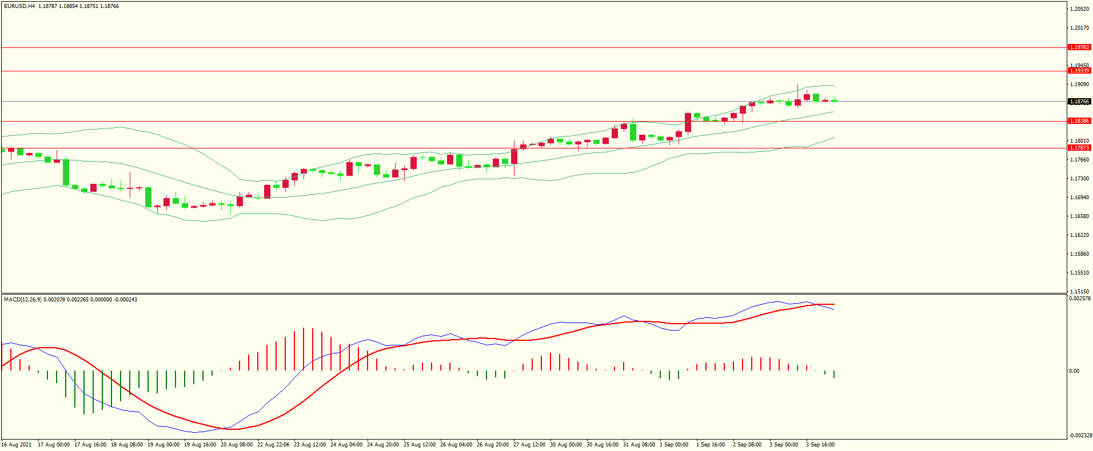Screen dimensions: 1093x451
Task: Click the 17 Aug 00:00 time label
Action: 54,445
